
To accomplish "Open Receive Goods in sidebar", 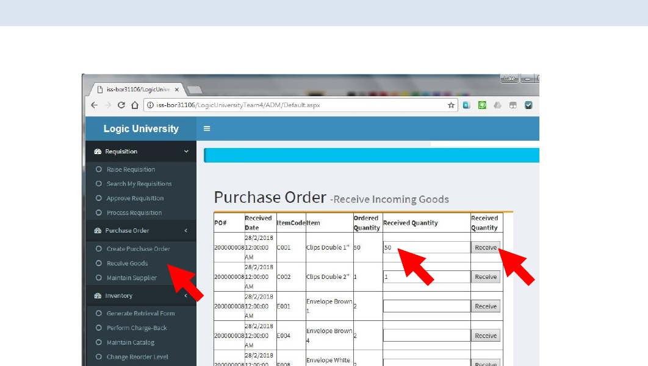I will 127,263.
